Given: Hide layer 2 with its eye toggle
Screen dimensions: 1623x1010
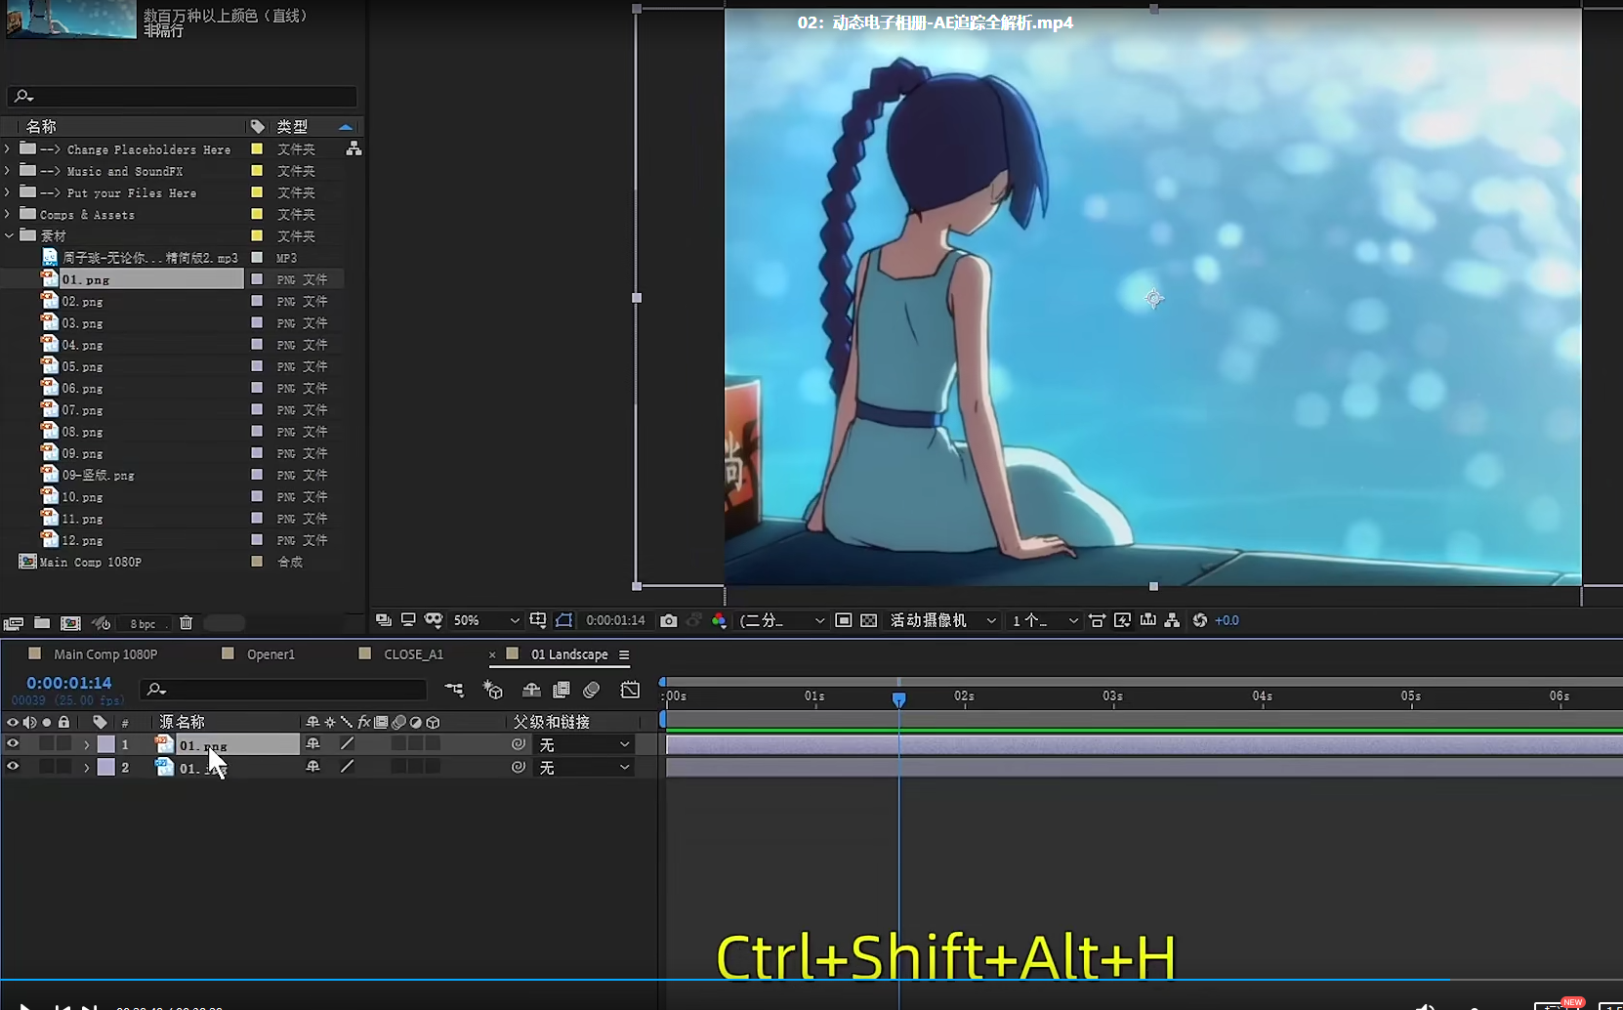Looking at the screenshot, I should coord(13,767).
